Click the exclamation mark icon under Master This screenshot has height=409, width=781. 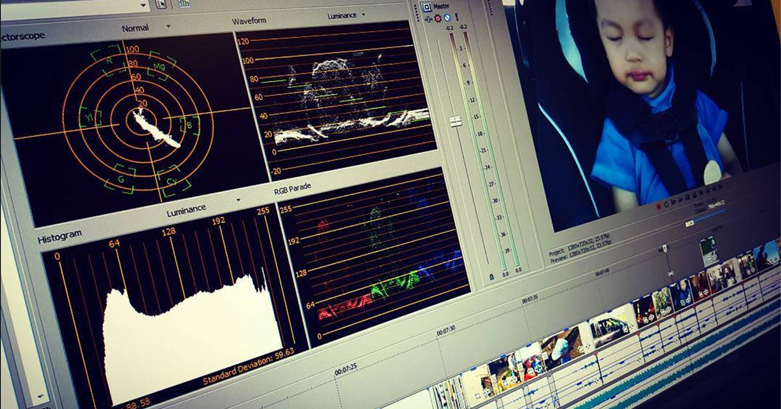(x=456, y=18)
